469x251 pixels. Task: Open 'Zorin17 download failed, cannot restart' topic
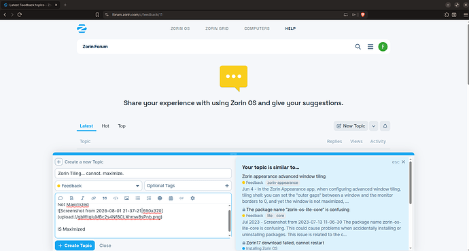[x=285, y=243]
